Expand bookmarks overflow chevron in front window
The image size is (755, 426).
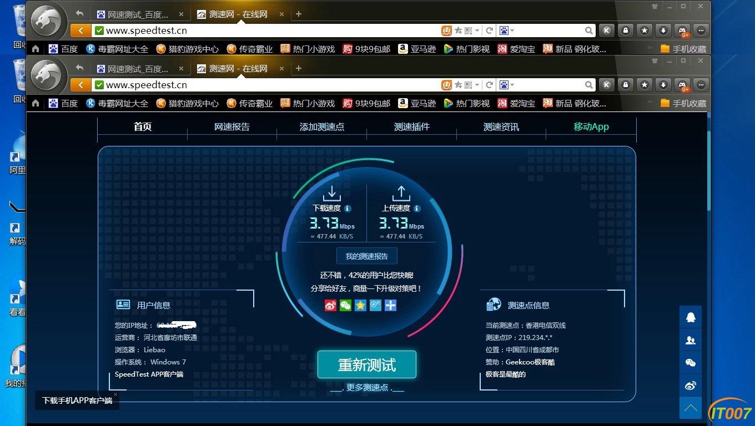[x=650, y=102]
